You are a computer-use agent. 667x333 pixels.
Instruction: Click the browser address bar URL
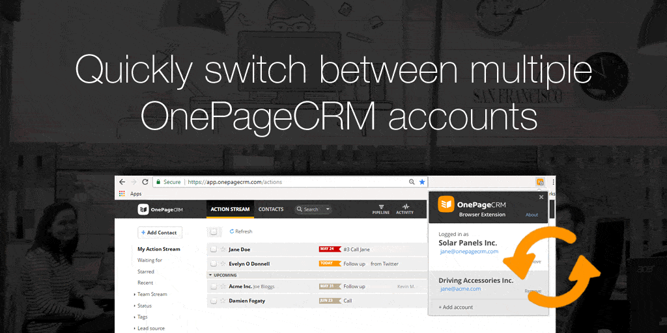click(234, 182)
